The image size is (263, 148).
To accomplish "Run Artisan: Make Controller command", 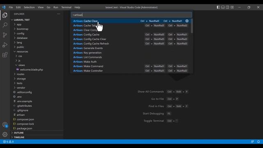I will [131, 71].
